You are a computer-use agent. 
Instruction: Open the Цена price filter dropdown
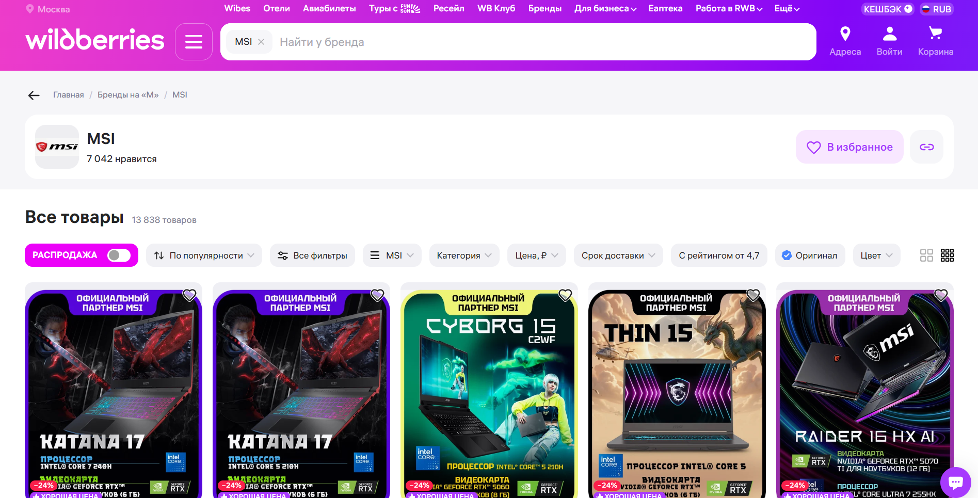(537, 255)
